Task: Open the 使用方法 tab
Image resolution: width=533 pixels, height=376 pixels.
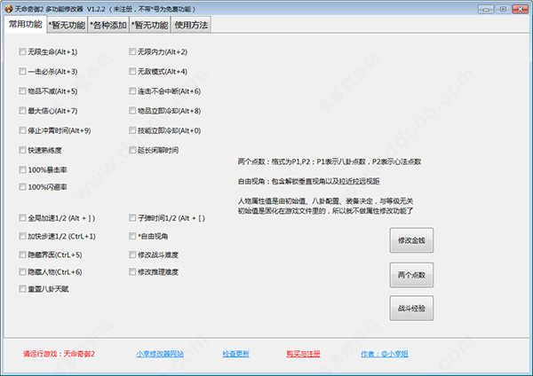Action: [x=191, y=25]
